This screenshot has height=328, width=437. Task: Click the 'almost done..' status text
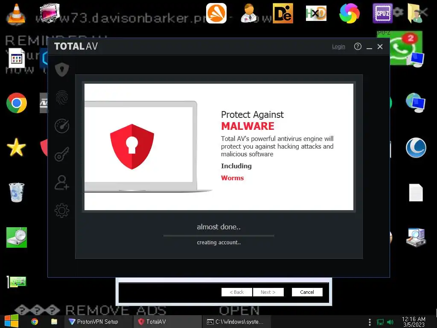click(219, 227)
